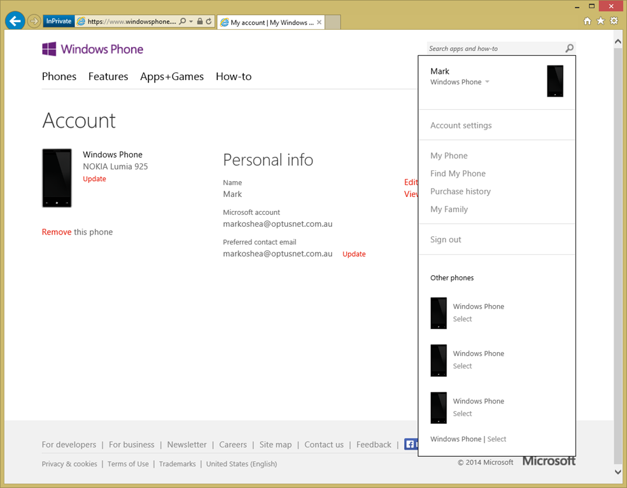Click the search magnifier icon on site

tap(569, 48)
